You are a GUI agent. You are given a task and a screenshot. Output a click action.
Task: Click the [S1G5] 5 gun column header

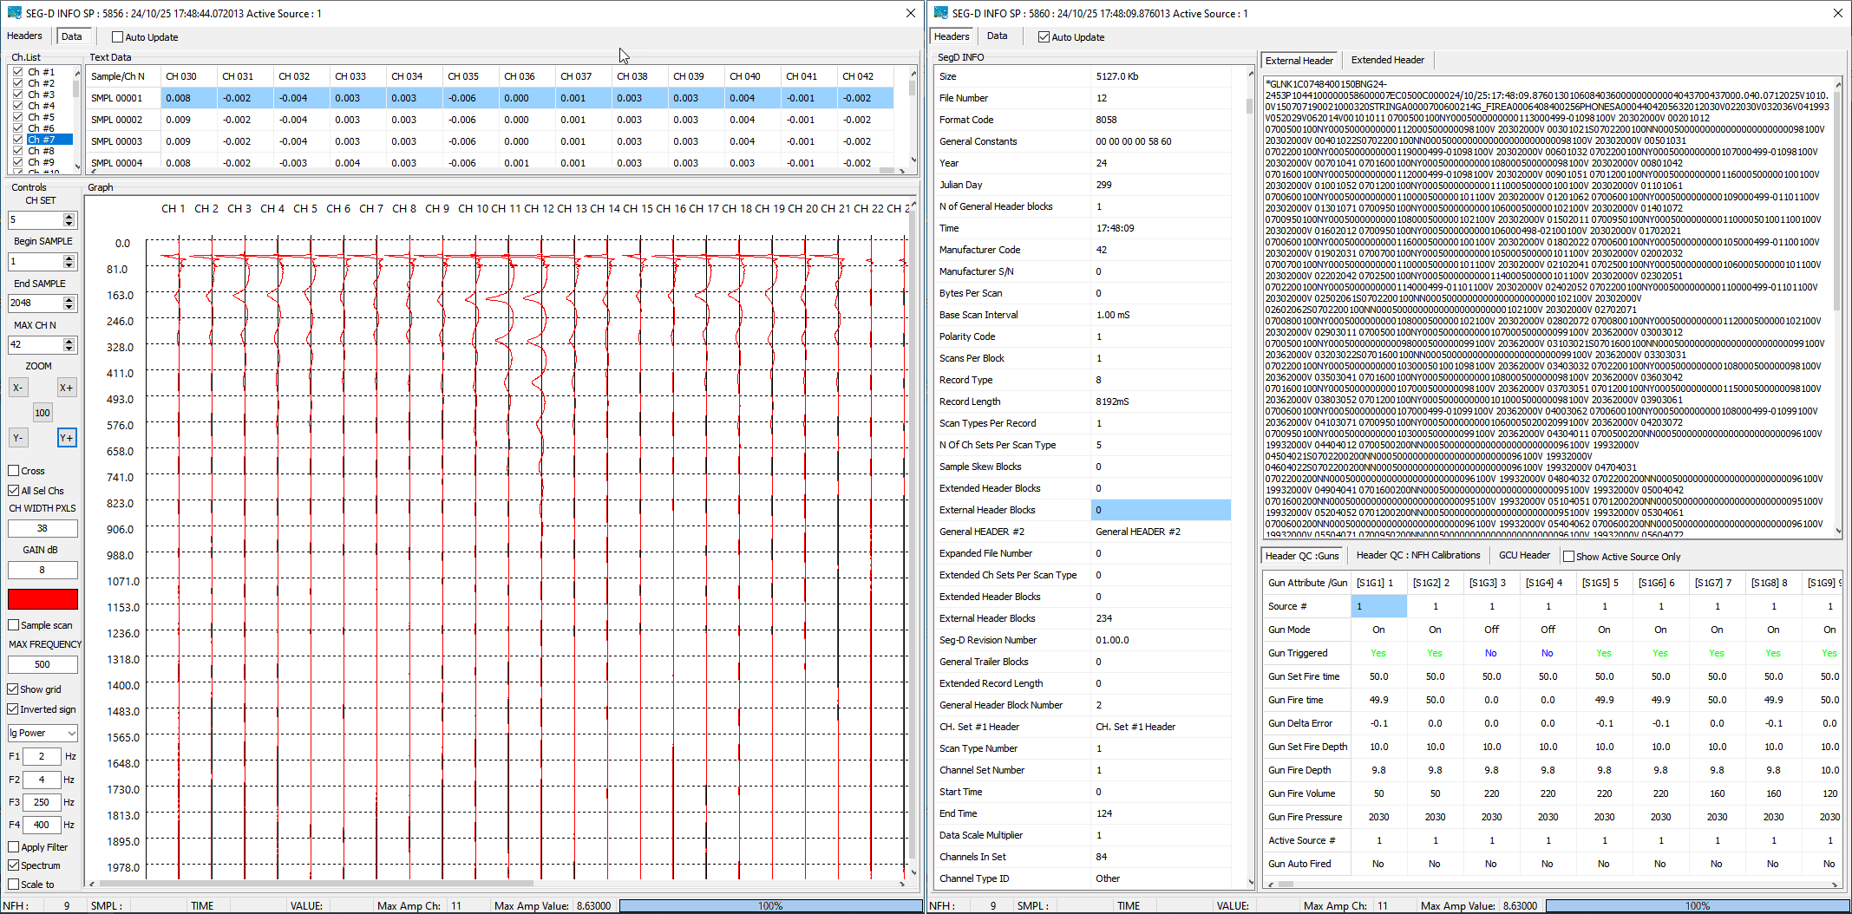(1603, 583)
